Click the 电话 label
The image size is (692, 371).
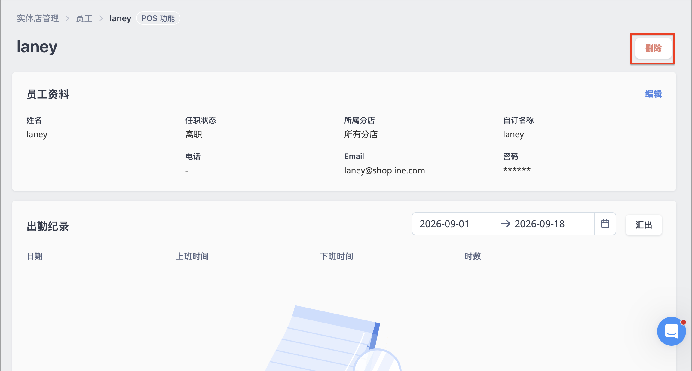[193, 156]
